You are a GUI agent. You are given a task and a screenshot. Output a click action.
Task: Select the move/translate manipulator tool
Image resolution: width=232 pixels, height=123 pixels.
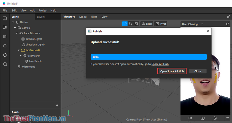click(x=125, y=24)
